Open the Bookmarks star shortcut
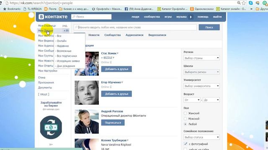This screenshot has height=150, width=268. [12, 9]
